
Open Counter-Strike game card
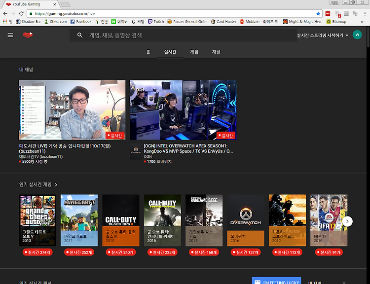pos(287,220)
